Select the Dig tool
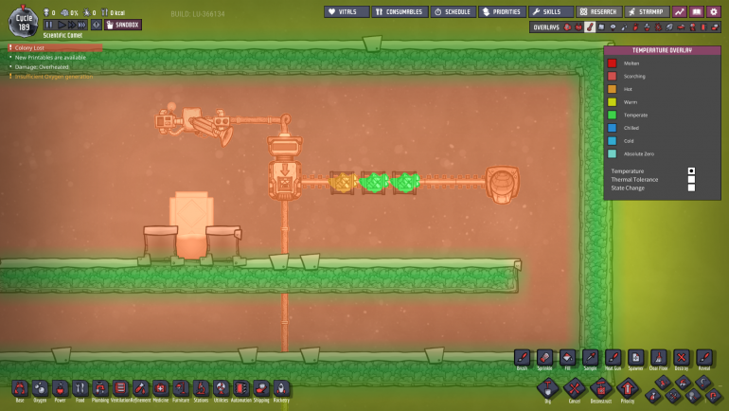This screenshot has height=411, width=729. point(547,387)
